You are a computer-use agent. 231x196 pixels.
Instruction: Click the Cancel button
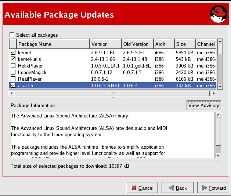(x=142, y=188)
